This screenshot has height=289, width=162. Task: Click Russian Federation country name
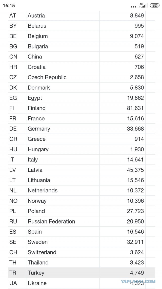51,221
